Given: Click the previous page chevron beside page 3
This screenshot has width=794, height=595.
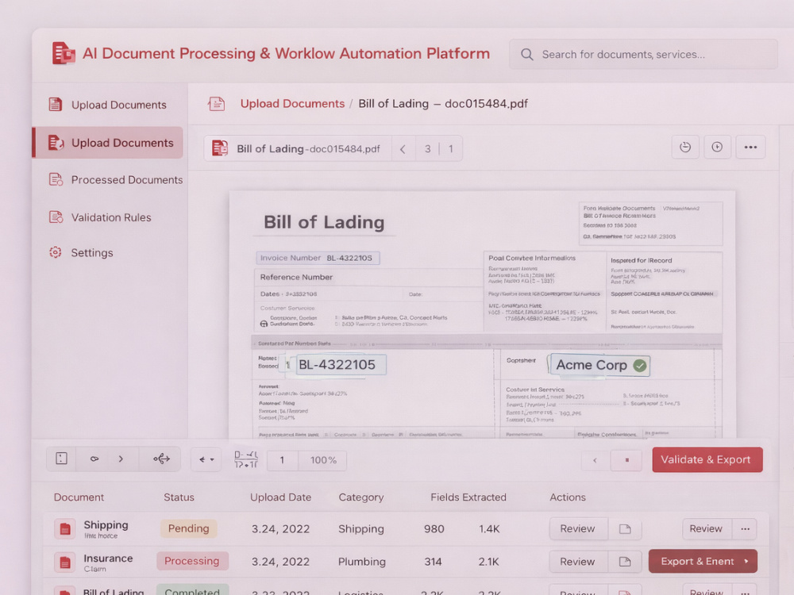Looking at the screenshot, I should [403, 149].
